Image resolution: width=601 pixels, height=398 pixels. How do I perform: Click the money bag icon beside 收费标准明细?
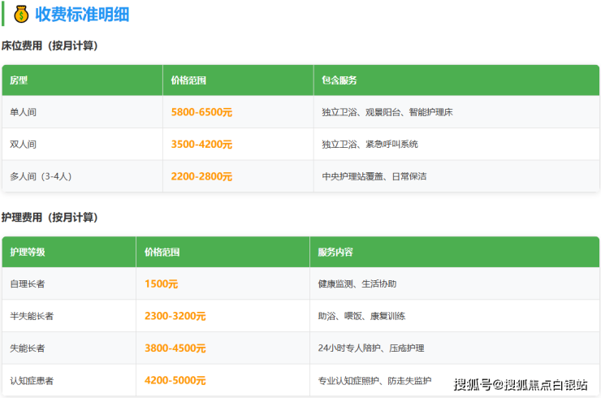click(21, 14)
